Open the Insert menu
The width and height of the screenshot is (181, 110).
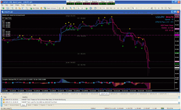(12, 5)
